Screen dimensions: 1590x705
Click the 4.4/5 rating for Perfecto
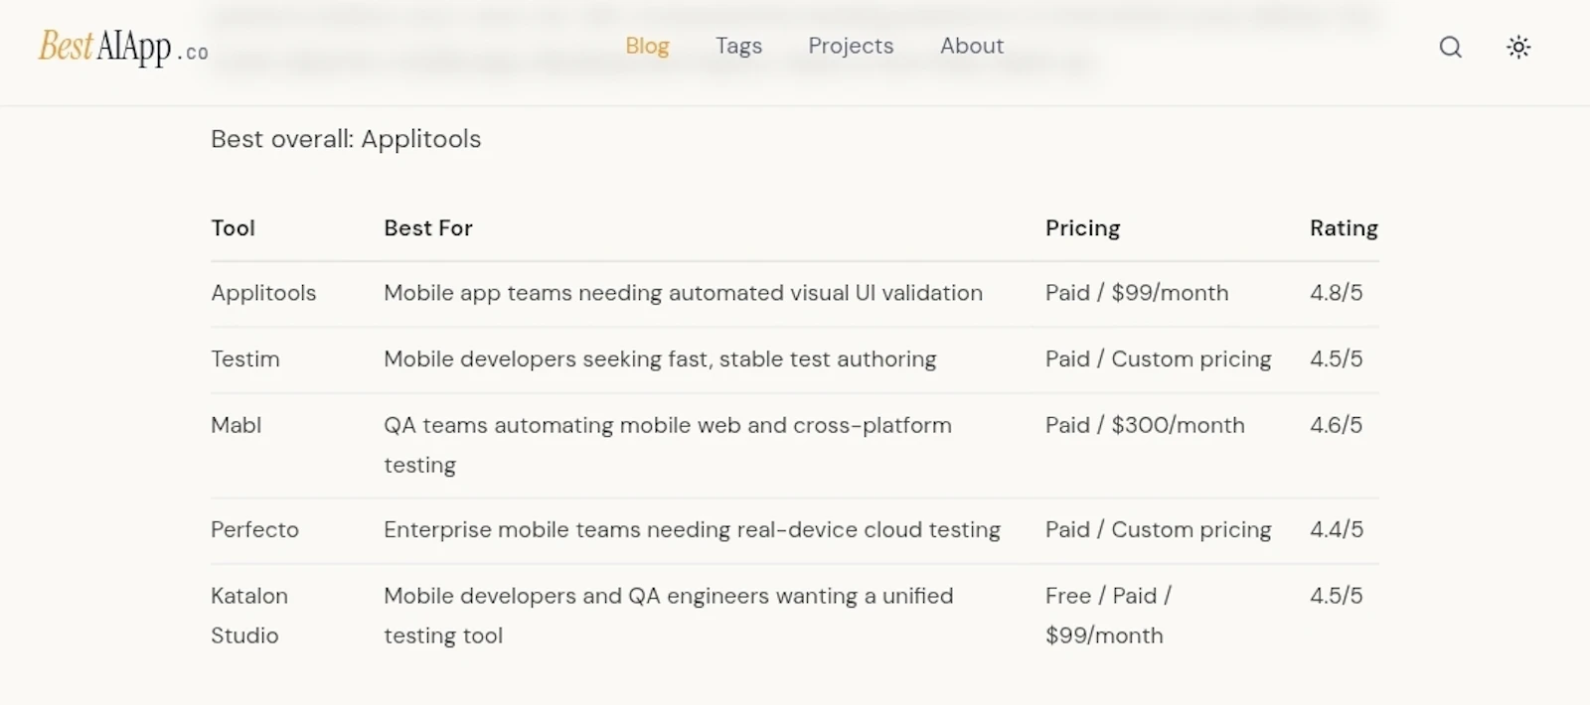tap(1337, 530)
